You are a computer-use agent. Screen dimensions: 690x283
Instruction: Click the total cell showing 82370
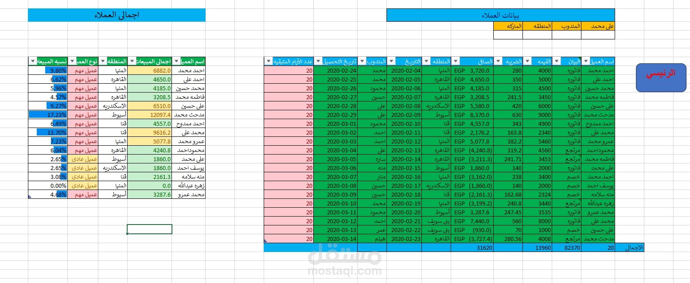[567, 248]
